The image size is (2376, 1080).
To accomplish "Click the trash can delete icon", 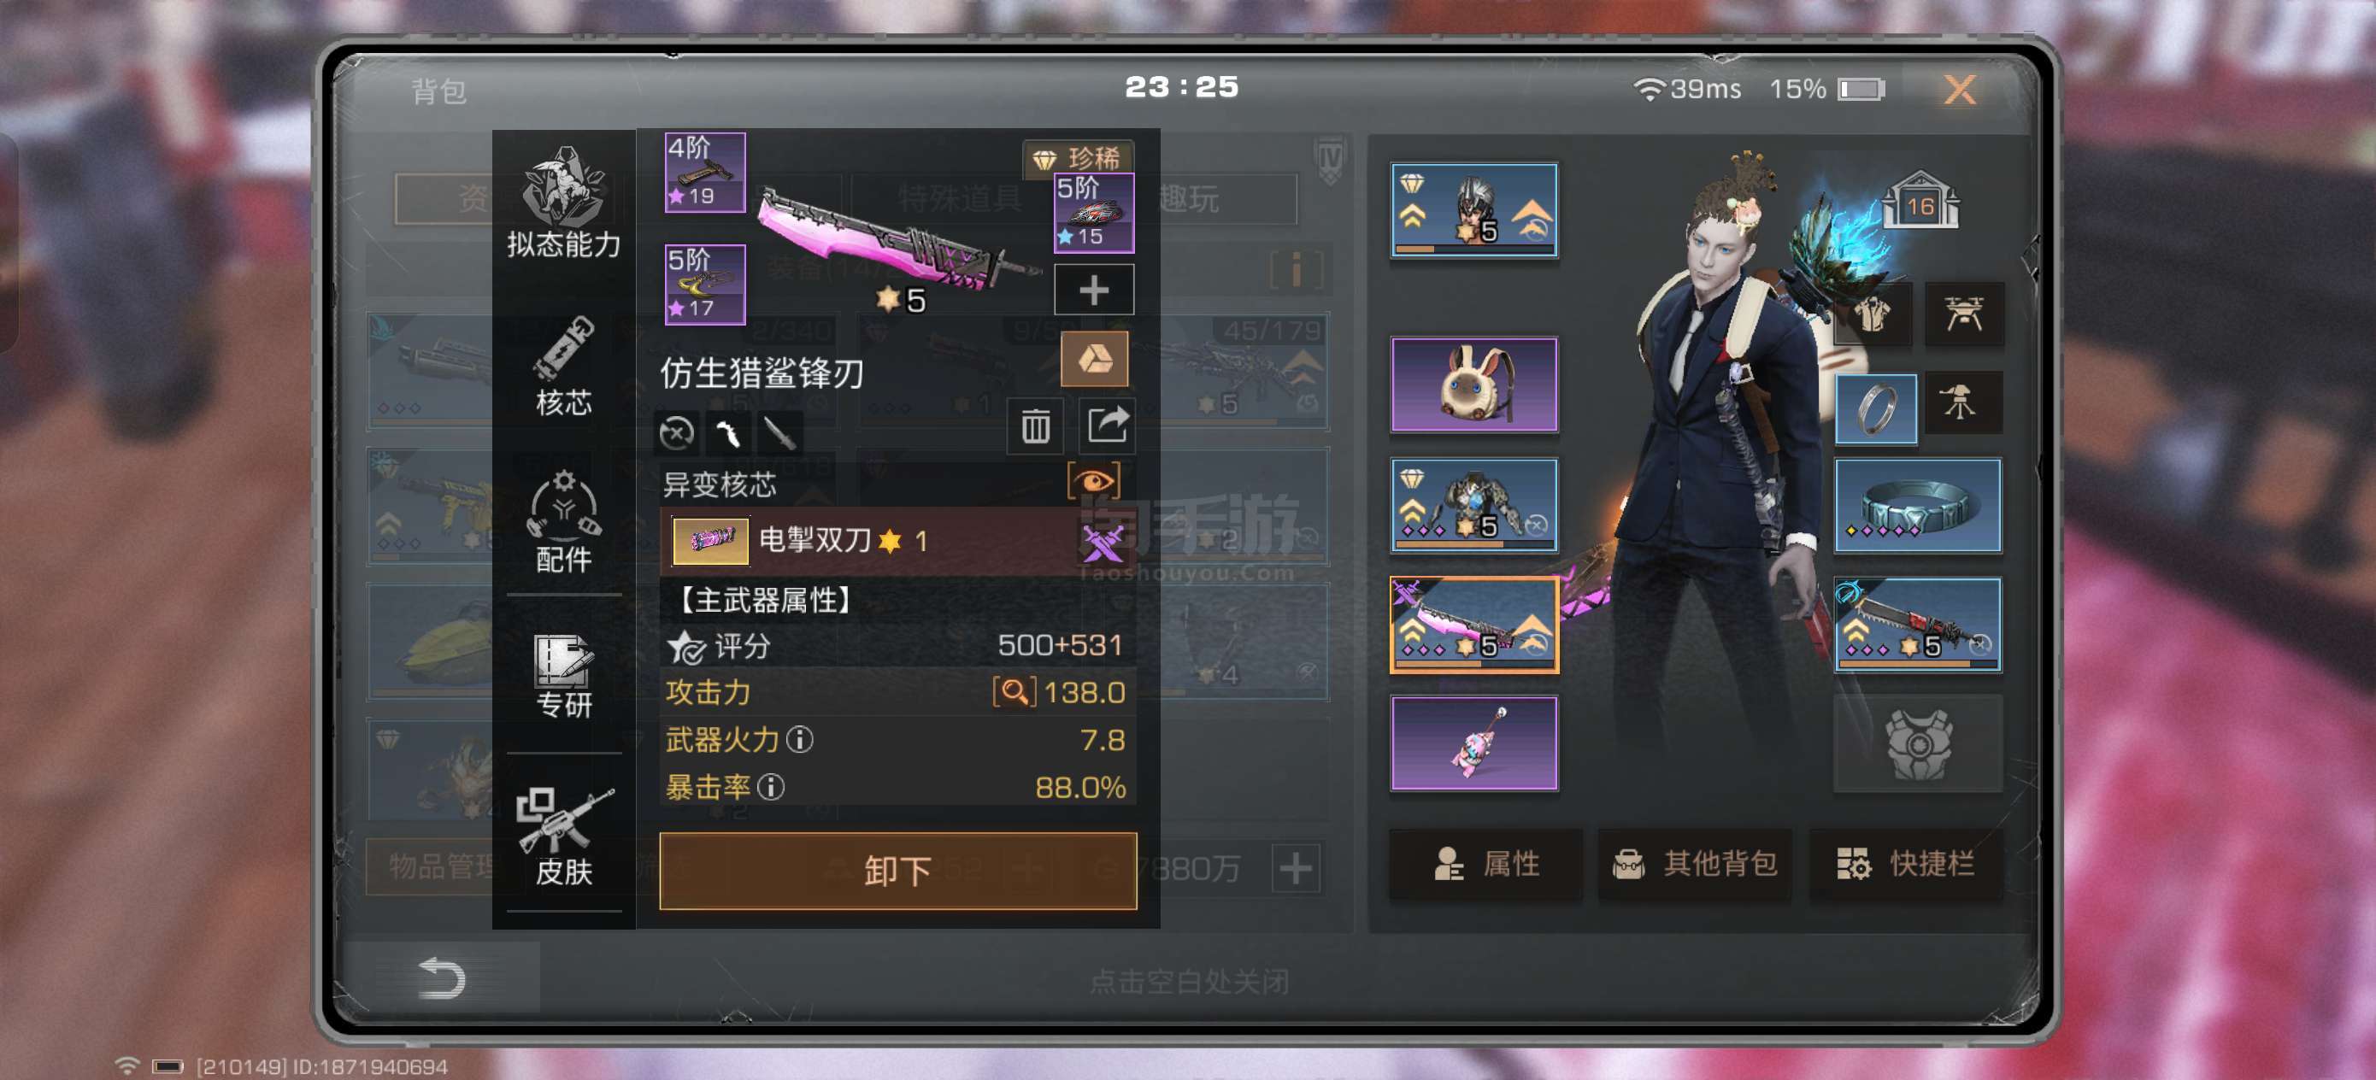I will click(1035, 427).
